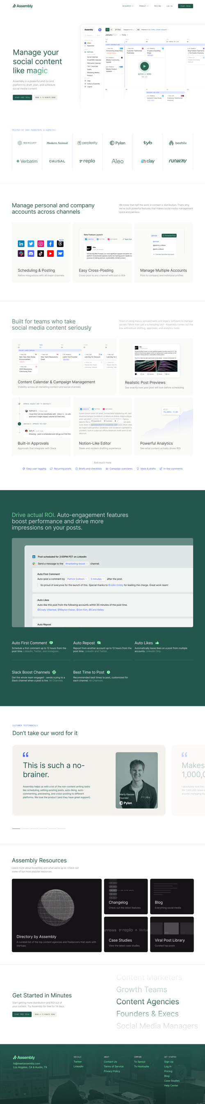The width and height of the screenshot is (205, 1104).
Task: Open the Patrick Collison commenter dropdown
Action: [77, 579]
